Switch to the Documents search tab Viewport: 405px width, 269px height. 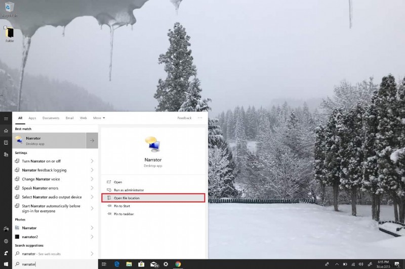[x=51, y=118]
